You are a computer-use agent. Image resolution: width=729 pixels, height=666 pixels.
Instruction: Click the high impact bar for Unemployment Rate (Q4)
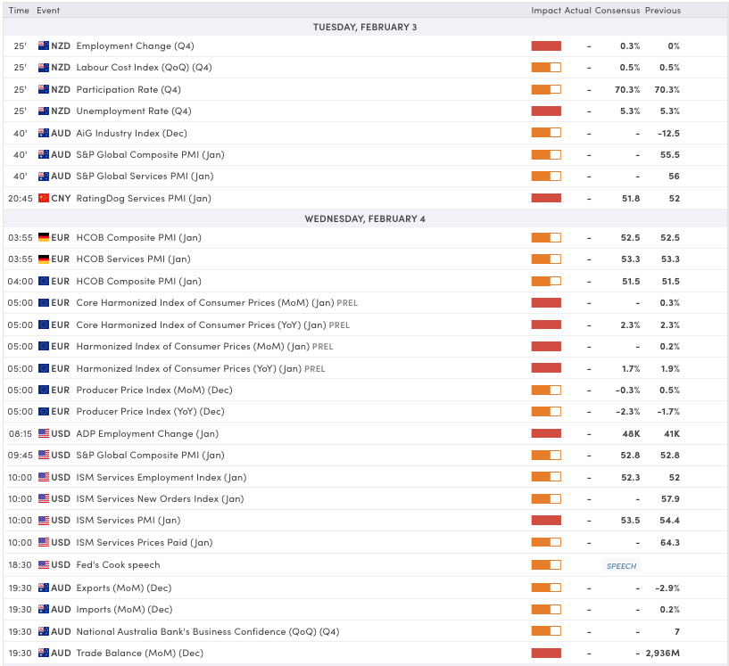(546, 111)
